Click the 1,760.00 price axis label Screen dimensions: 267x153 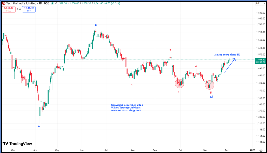tap(261, 25)
